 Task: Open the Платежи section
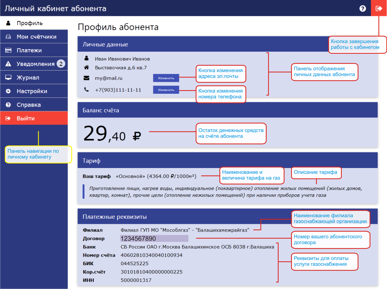29,50
